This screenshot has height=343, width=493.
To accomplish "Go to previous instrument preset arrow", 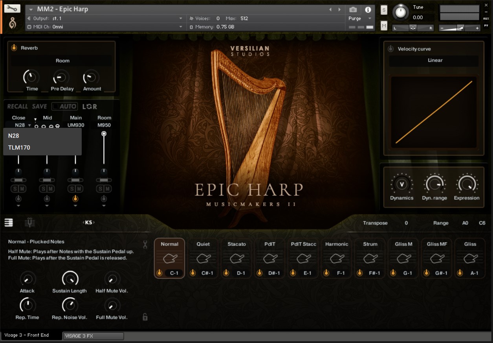I will coord(330,9).
